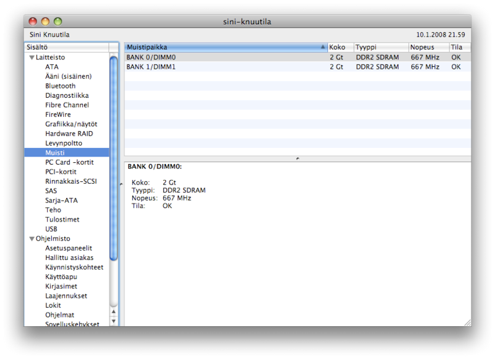Image resolution: width=495 pixels, height=359 pixels.
Task: Click the date 10.1.2008 21.59
Action: tap(441, 35)
